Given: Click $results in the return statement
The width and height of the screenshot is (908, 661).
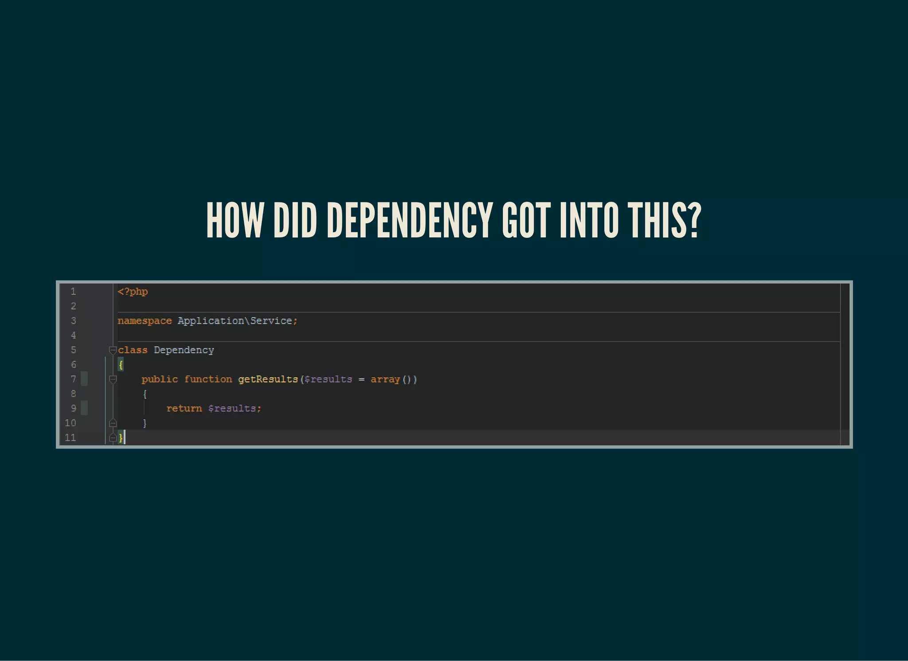Looking at the screenshot, I should click(232, 408).
